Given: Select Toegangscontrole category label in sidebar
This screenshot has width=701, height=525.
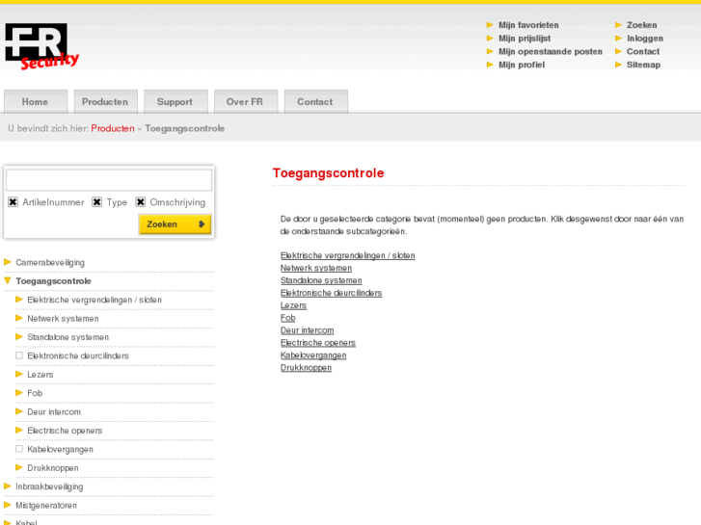Looking at the screenshot, I should (54, 281).
